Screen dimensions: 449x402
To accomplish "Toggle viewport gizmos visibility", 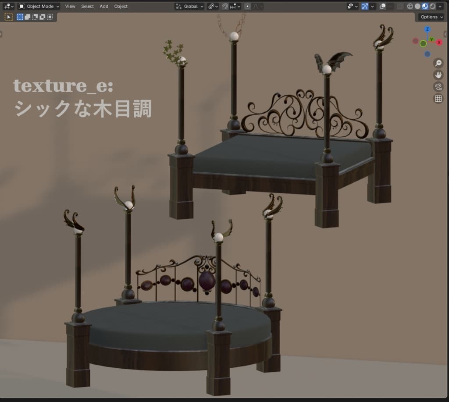I will pos(365,7).
